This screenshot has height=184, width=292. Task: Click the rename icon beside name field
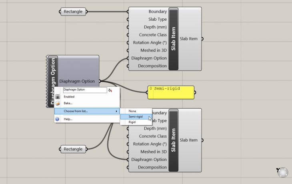coord(110,90)
